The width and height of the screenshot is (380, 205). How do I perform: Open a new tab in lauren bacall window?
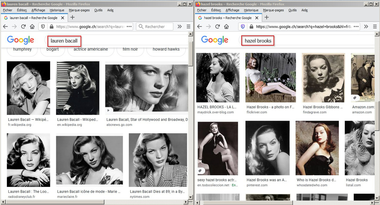click(x=73, y=17)
